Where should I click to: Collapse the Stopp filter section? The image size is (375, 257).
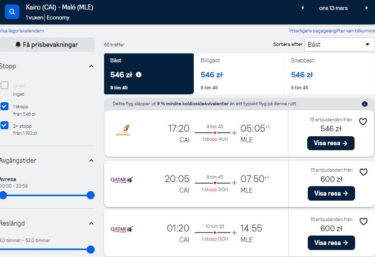[x=91, y=66]
